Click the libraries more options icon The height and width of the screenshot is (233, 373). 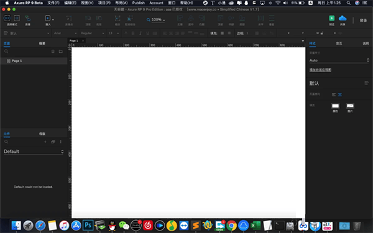click(61, 142)
